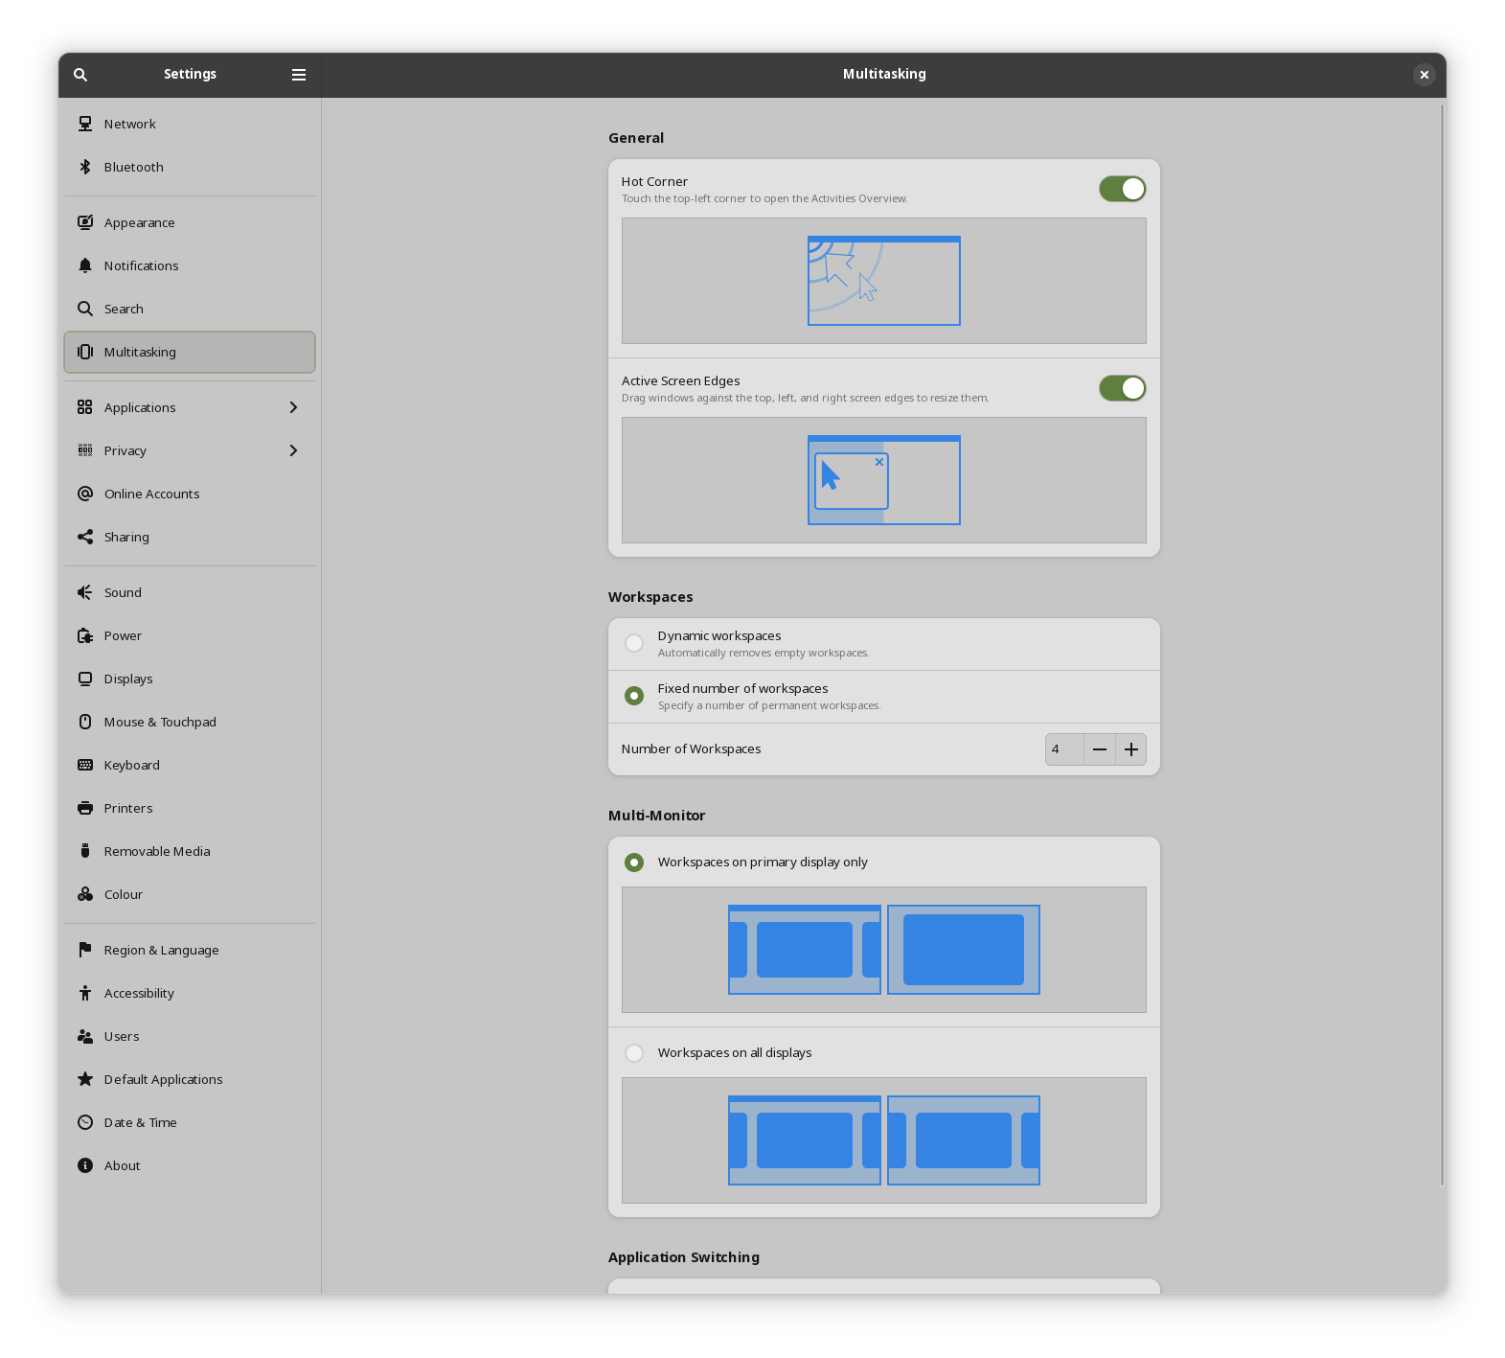Toggle the Active Screen Edges switch

[1122, 388]
